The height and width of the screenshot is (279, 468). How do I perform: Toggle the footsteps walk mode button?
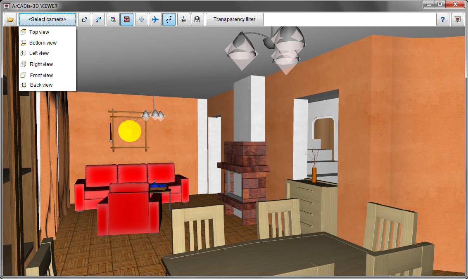(169, 19)
